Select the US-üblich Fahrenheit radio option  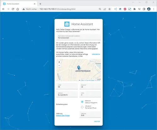point(82,107)
